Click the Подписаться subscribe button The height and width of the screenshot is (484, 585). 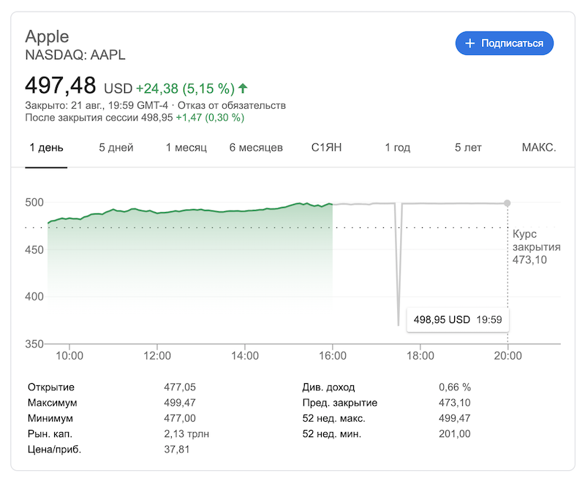[x=505, y=43]
